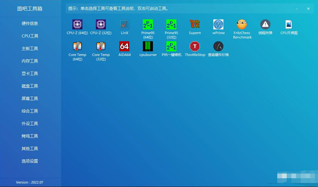
Task: Open the 其他工具 category
Action: pyautogui.click(x=30, y=149)
